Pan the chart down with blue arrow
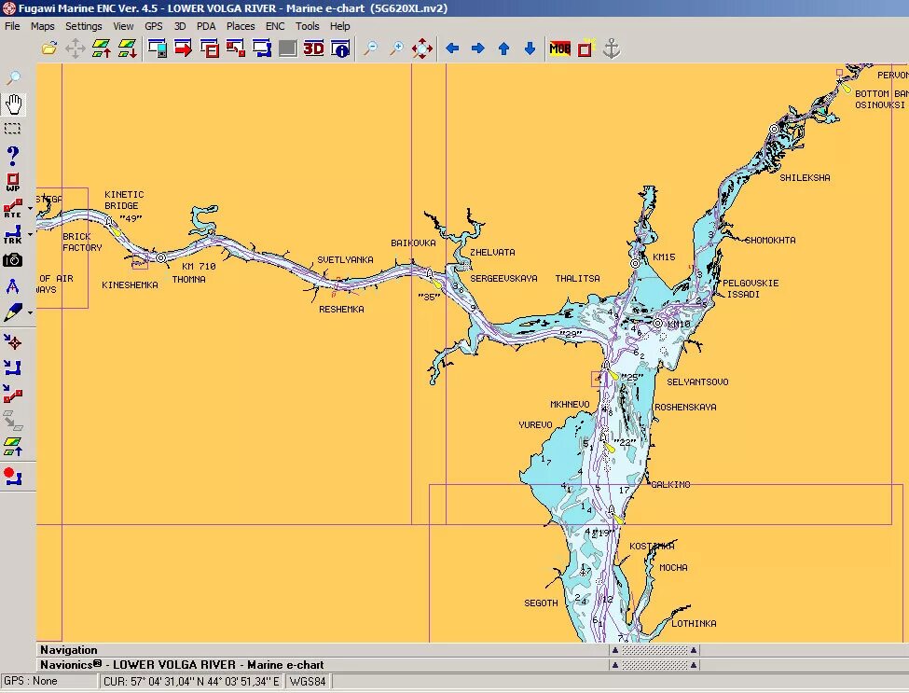909x693 pixels. coord(530,49)
